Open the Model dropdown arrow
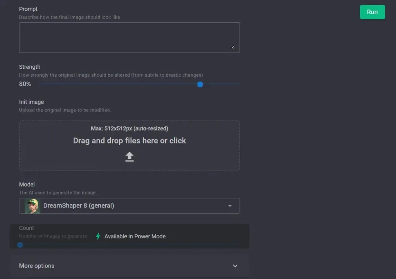Image resolution: width=396 pixels, height=279 pixels. click(x=230, y=206)
